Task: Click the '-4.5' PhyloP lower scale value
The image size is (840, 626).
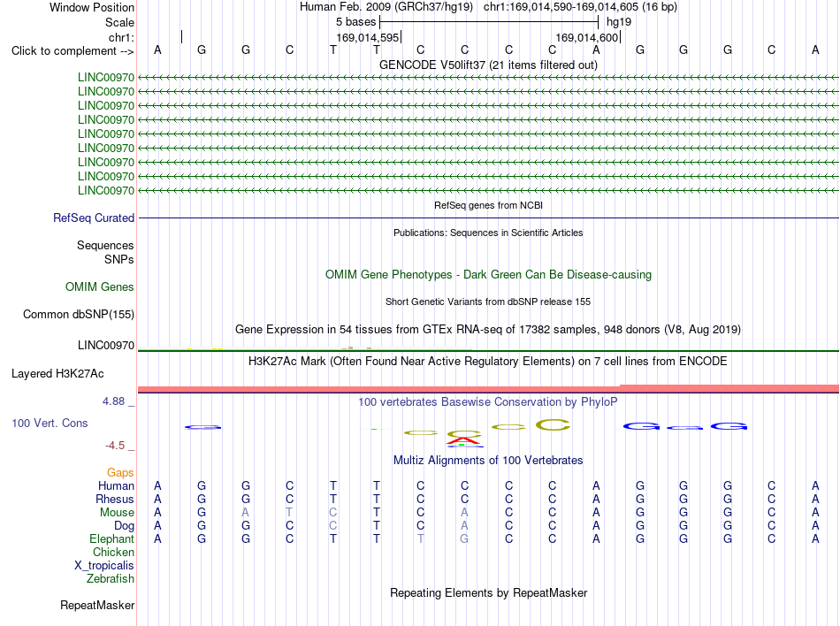Action: [115, 446]
